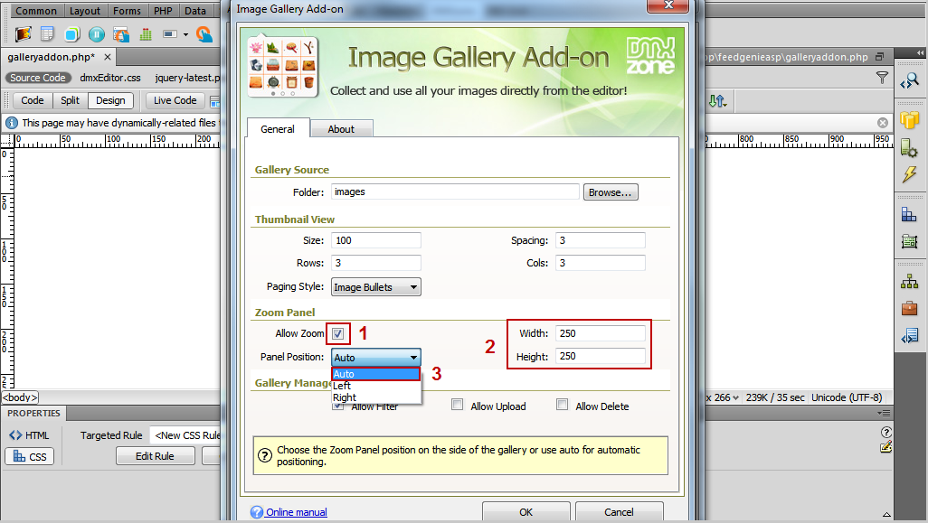Open the Data insert tab
The image size is (928, 523).
tap(195, 11)
